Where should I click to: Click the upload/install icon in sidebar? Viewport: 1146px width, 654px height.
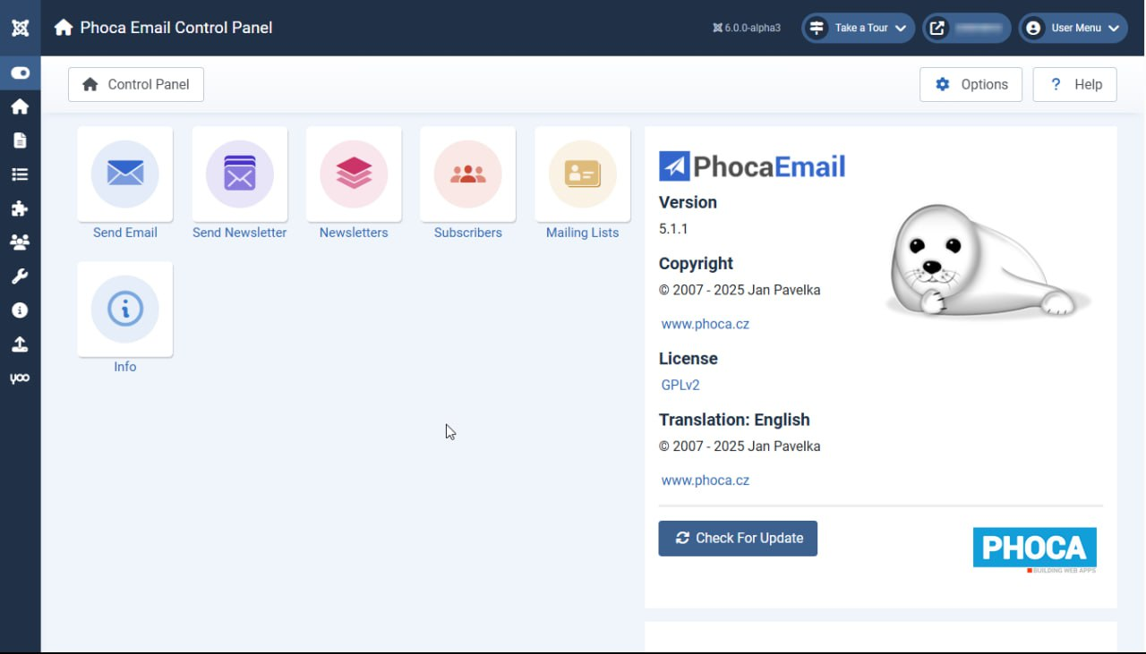point(20,344)
